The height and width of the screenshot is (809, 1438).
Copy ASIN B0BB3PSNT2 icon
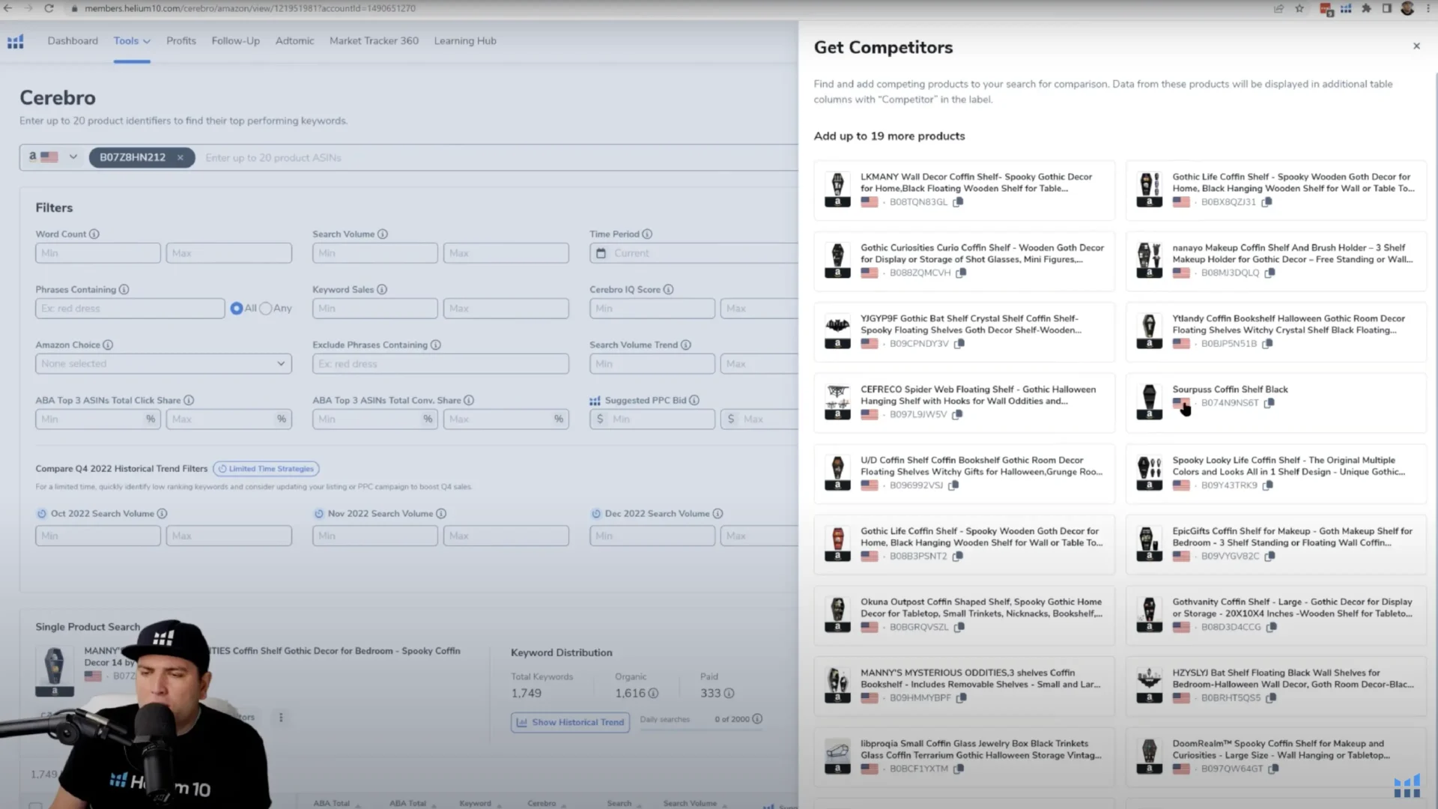pos(957,557)
